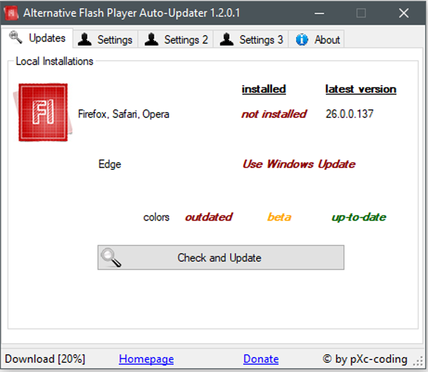Viewport: 428px width, 372px height.
Task: Open the Homepage link
Action: (146, 359)
